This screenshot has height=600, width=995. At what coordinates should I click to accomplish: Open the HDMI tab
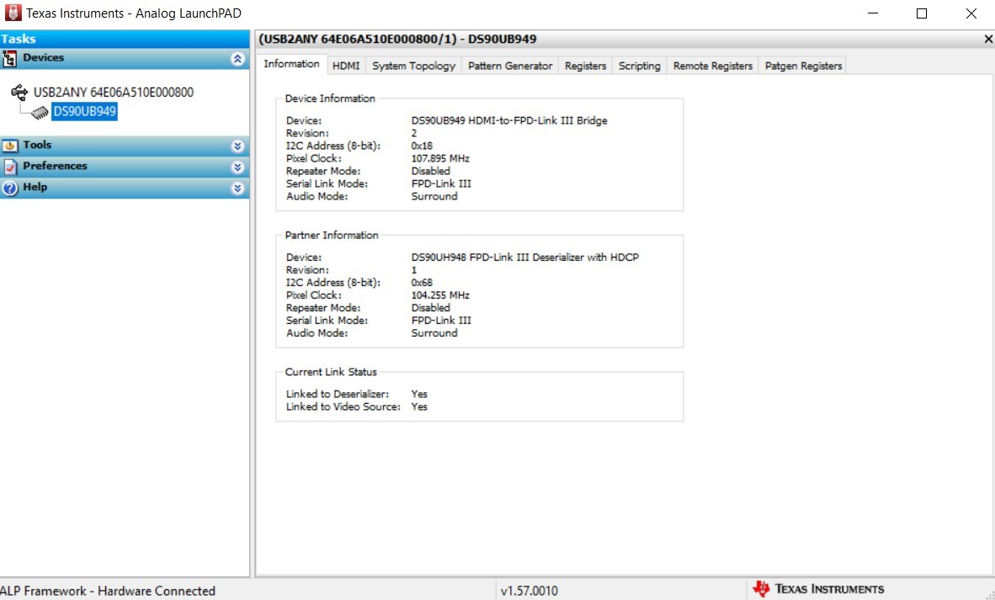(346, 66)
